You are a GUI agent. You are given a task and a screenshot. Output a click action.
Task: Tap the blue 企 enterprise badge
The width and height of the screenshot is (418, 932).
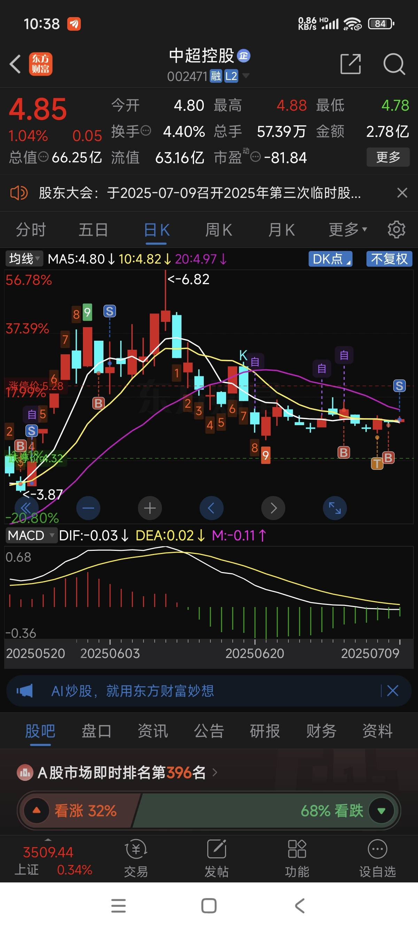(243, 56)
